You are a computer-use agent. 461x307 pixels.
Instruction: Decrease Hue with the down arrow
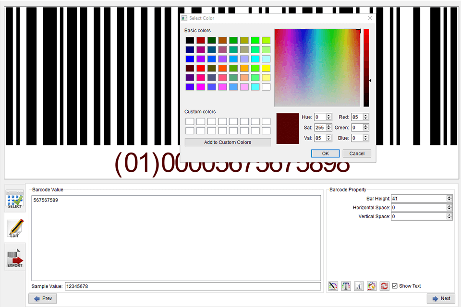tap(329, 118)
